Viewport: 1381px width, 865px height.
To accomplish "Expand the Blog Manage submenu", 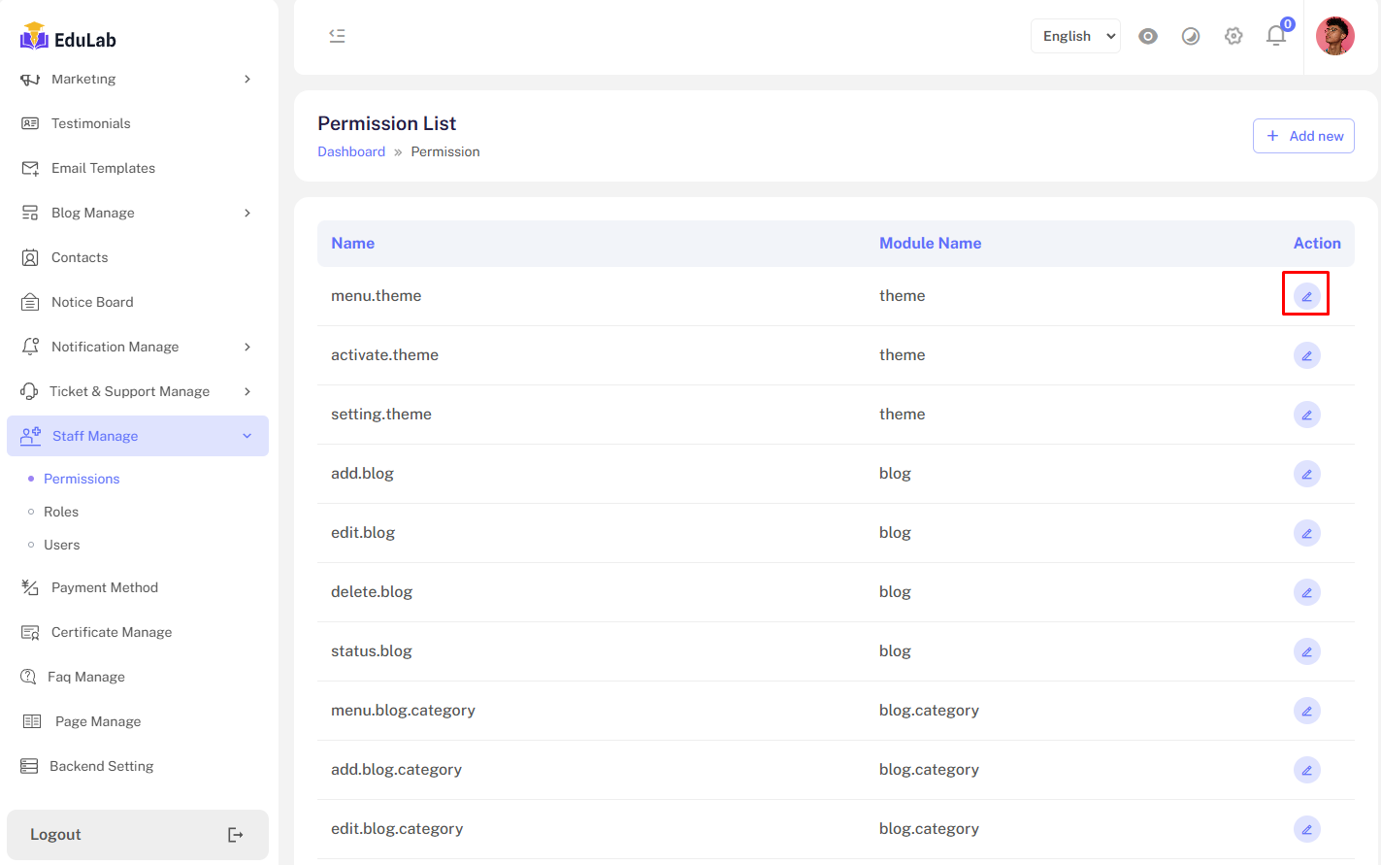I will pos(136,213).
